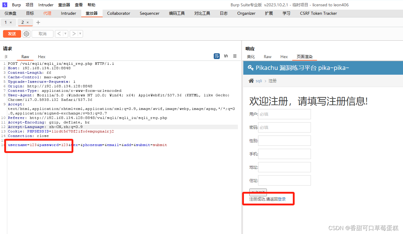Open the request panel hamburger menu
This screenshot has height=234, width=403.
coord(235,56)
